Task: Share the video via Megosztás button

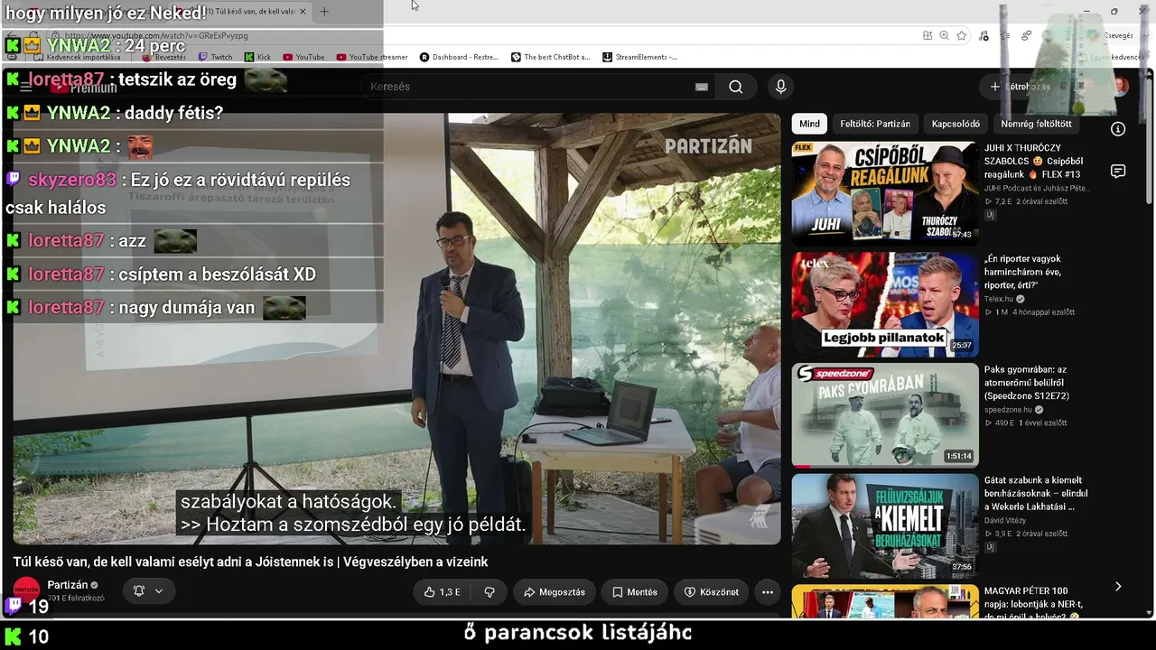Action: 555,592
